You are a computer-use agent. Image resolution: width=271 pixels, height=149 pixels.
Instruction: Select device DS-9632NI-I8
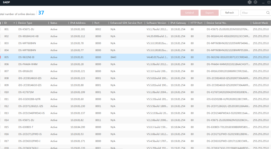26,57
